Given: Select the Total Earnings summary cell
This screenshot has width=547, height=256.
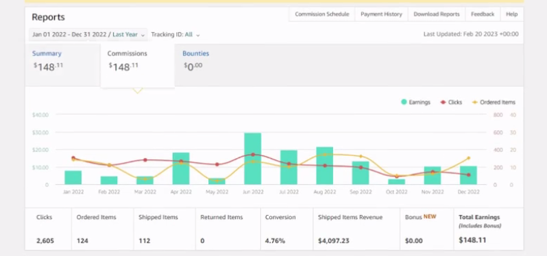Looking at the screenshot, I should click(488, 229).
